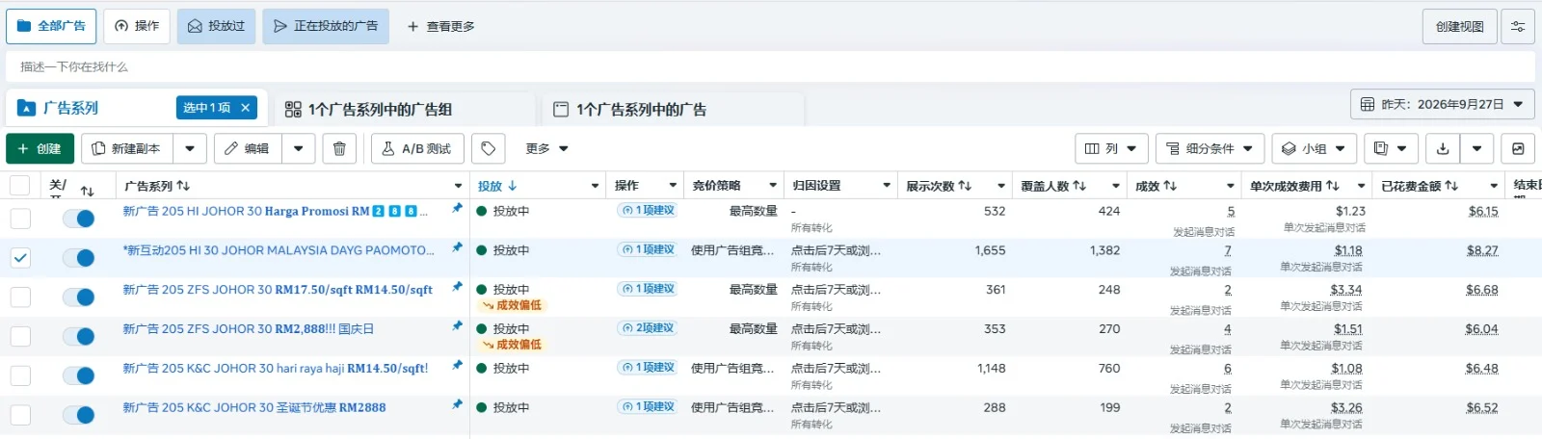This screenshot has width=1542, height=439.
Task: Open the tag label icon button
Action: pyautogui.click(x=489, y=148)
